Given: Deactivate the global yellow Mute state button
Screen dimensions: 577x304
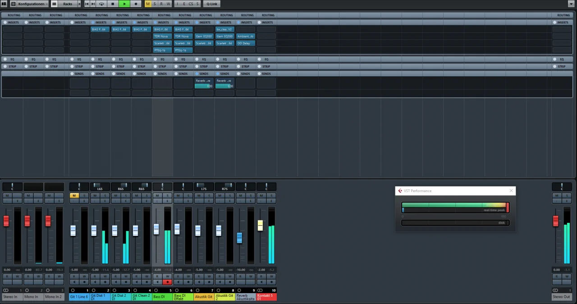Looking at the screenshot, I should pos(148,4).
